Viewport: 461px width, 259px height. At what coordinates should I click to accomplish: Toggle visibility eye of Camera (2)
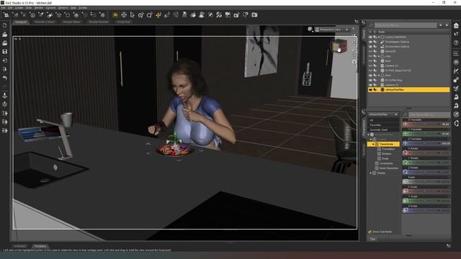tap(370, 65)
